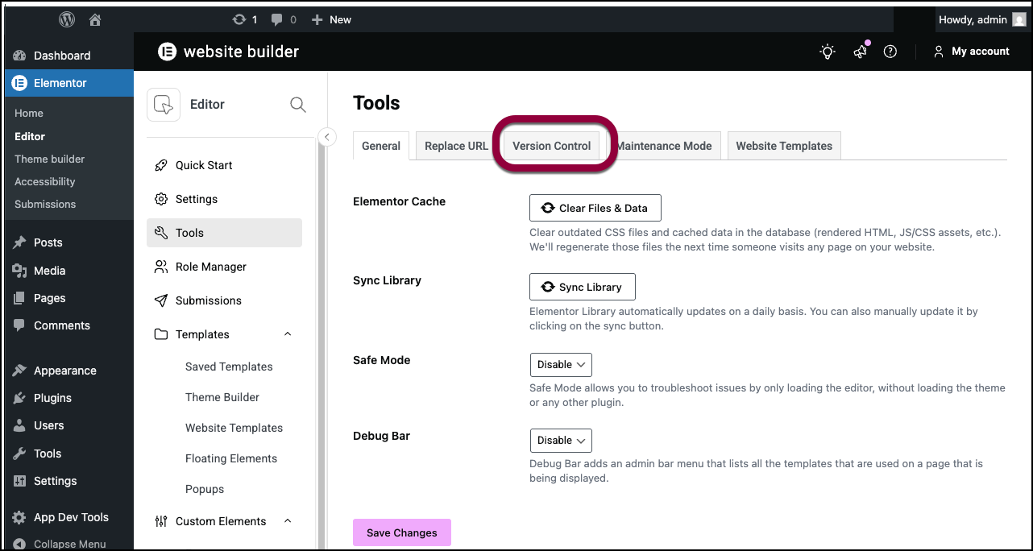Open Saved Templates
Image resolution: width=1033 pixels, height=551 pixels.
pos(229,367)
